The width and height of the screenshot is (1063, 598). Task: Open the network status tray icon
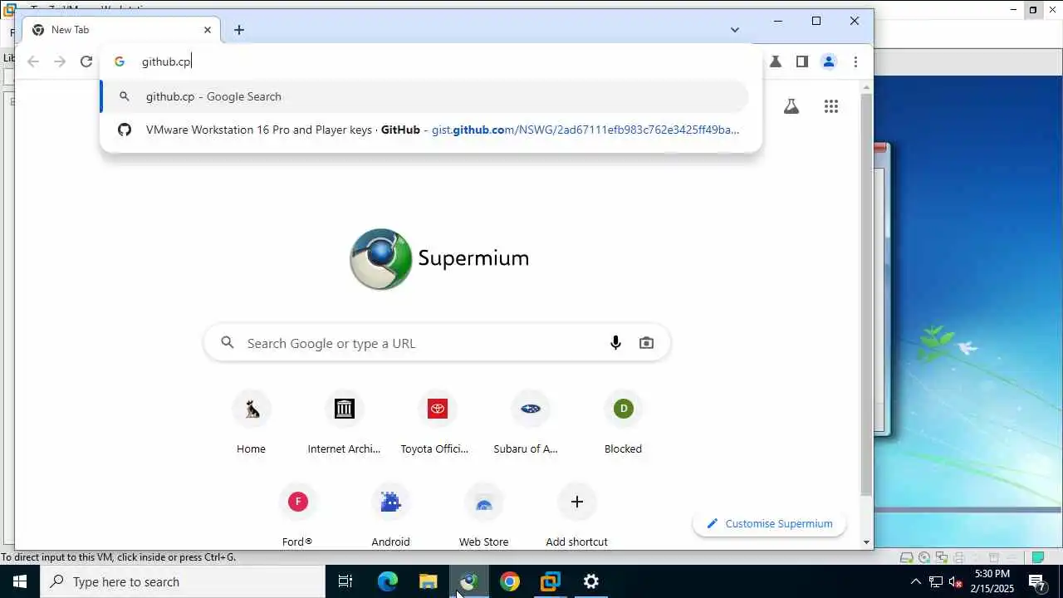click(936, 581)
